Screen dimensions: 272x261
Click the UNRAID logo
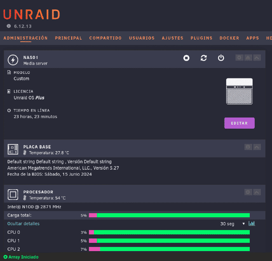pos(32,14)
